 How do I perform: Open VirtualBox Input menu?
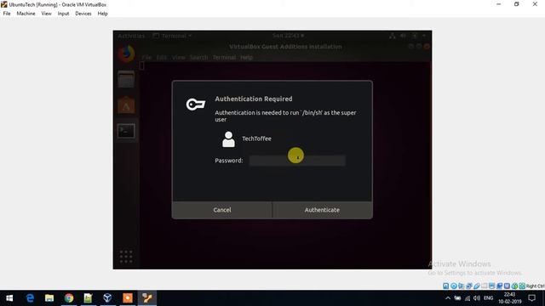coord(63,14)
